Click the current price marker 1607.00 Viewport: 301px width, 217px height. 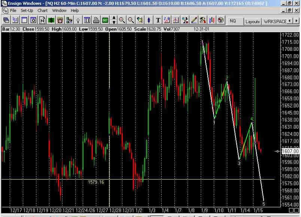coord(290,152)
